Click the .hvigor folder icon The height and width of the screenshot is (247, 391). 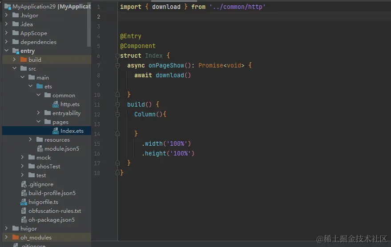16,15
